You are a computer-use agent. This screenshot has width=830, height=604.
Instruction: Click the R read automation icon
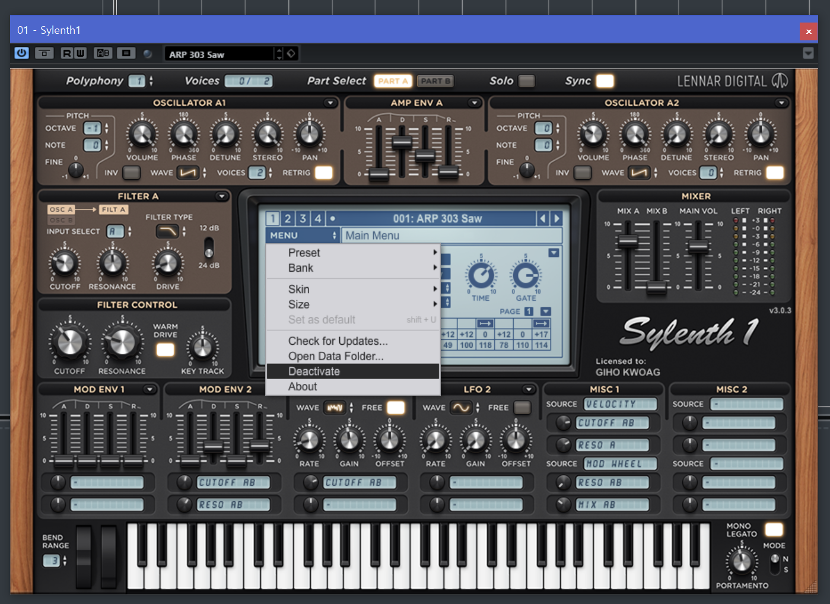pos(66,53)
